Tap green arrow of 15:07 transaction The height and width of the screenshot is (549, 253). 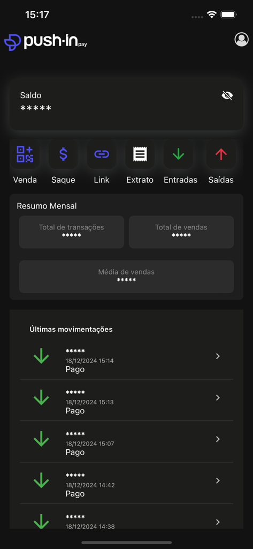point(41,439)
